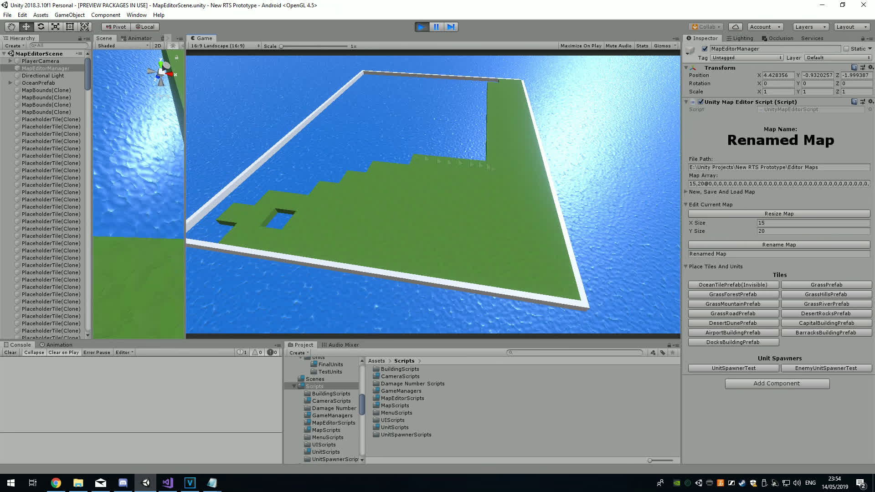Toggle the Static checkbox in Inspector
This screenshot has width=875, height=492.
pos(846,49)
